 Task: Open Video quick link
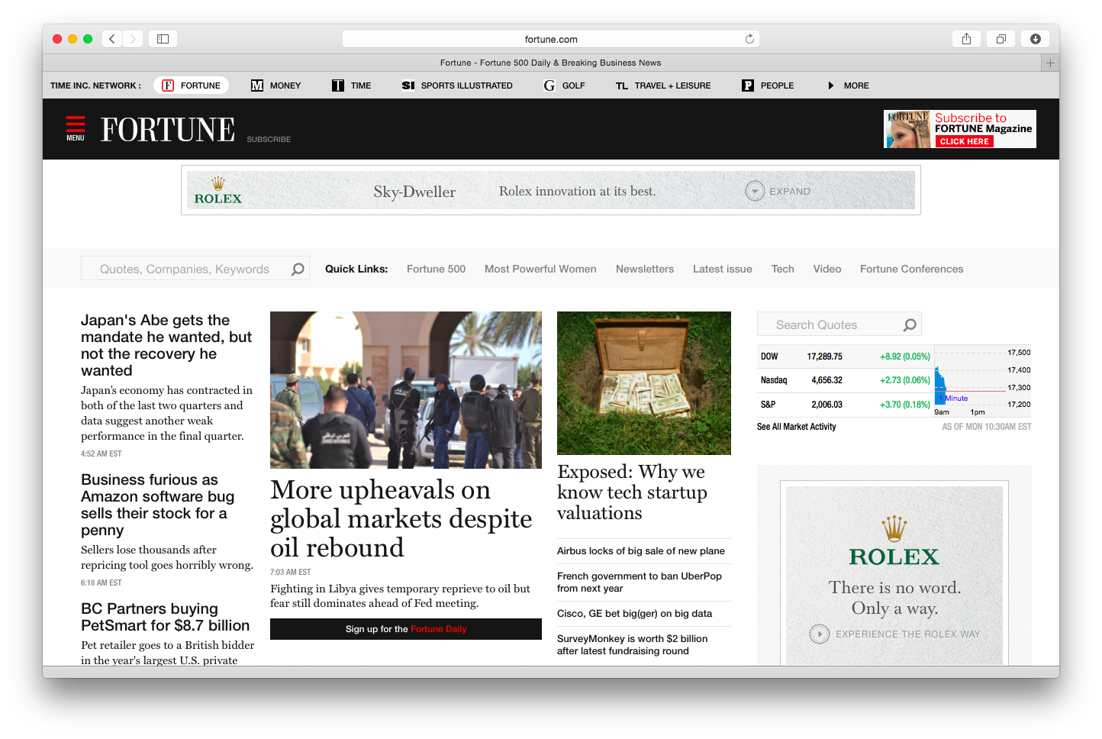click(827, 269)
